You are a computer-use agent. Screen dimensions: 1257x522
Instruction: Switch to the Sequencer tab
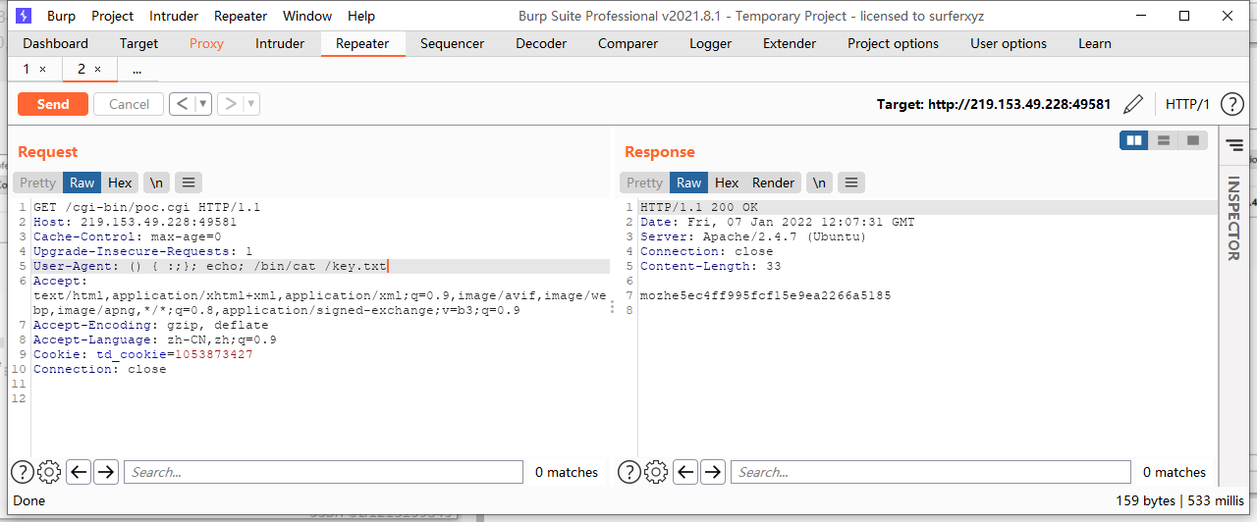point(452,43)
